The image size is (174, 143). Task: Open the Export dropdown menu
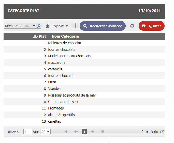[57, 26]
